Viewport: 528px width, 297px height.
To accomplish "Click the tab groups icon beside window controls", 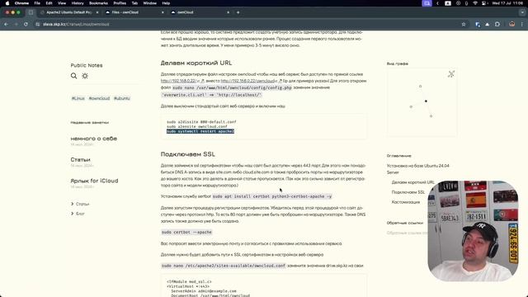I will click(31, 12).
